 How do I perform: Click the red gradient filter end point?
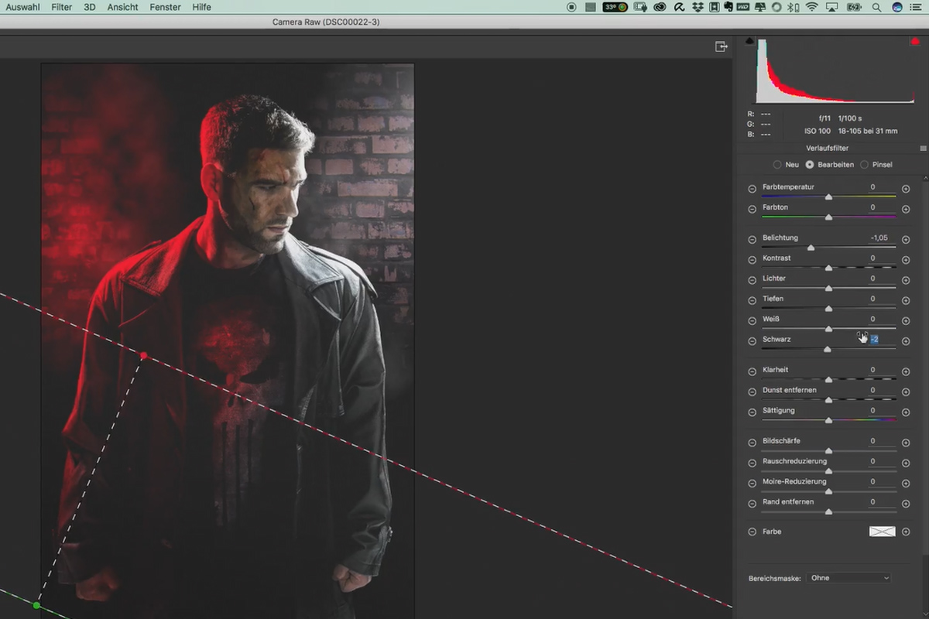tap(143, 355)
